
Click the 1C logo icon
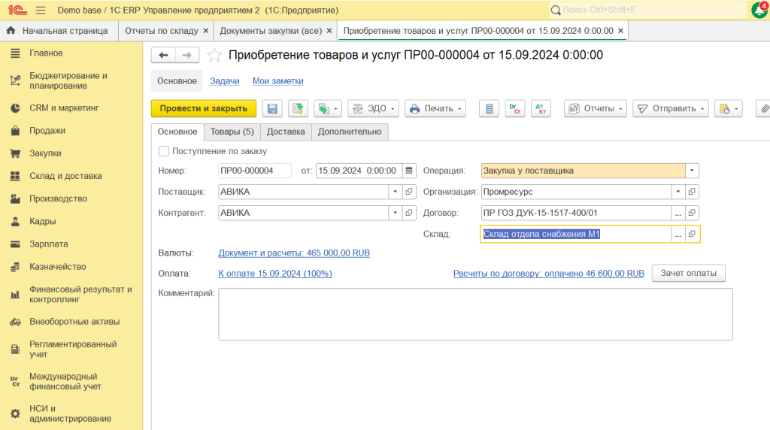click(x=17, y=10)
